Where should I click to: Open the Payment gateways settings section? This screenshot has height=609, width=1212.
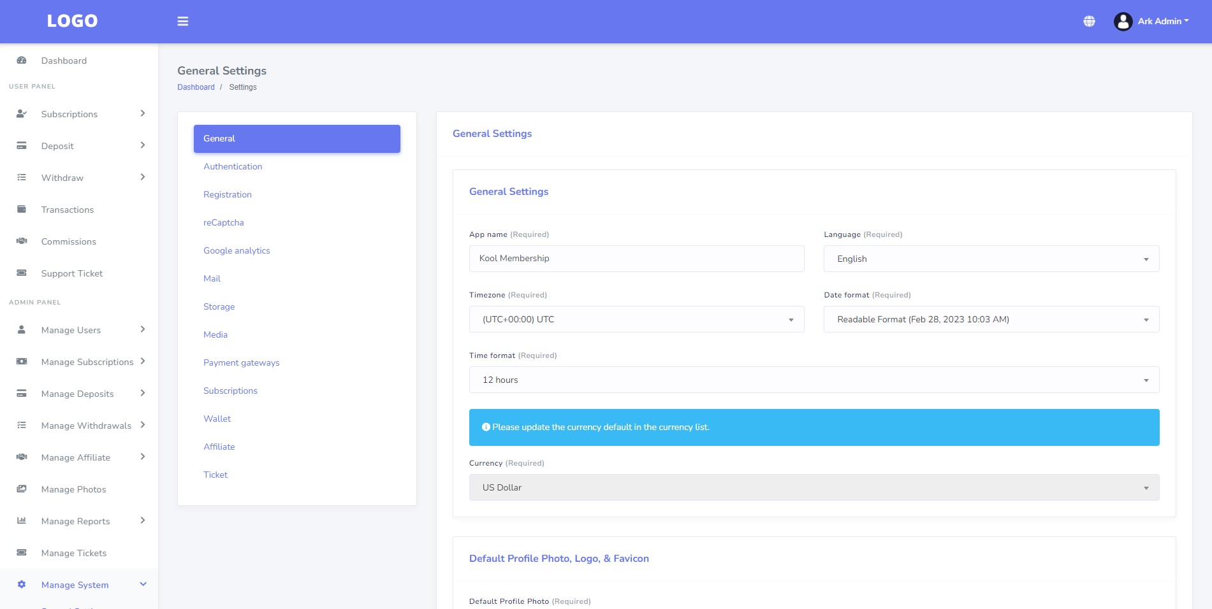[241, 362]
